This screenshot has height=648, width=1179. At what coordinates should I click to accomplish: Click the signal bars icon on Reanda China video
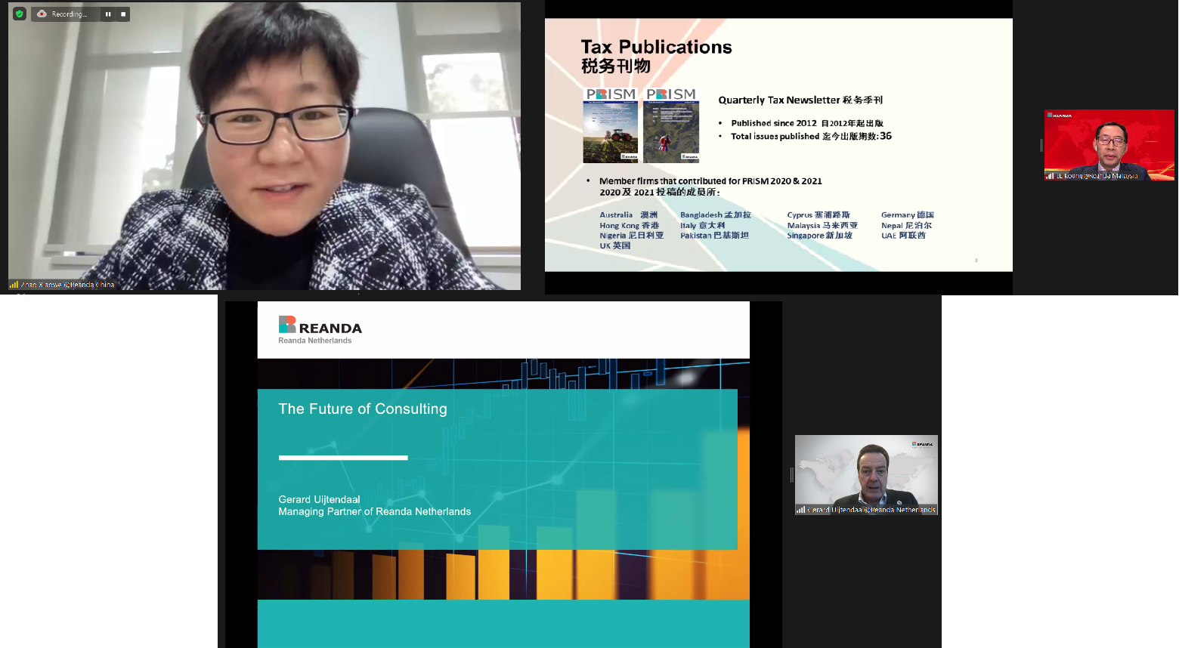tap(14, 285)
